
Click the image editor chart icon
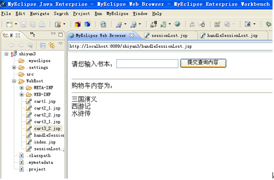[217, 24]
